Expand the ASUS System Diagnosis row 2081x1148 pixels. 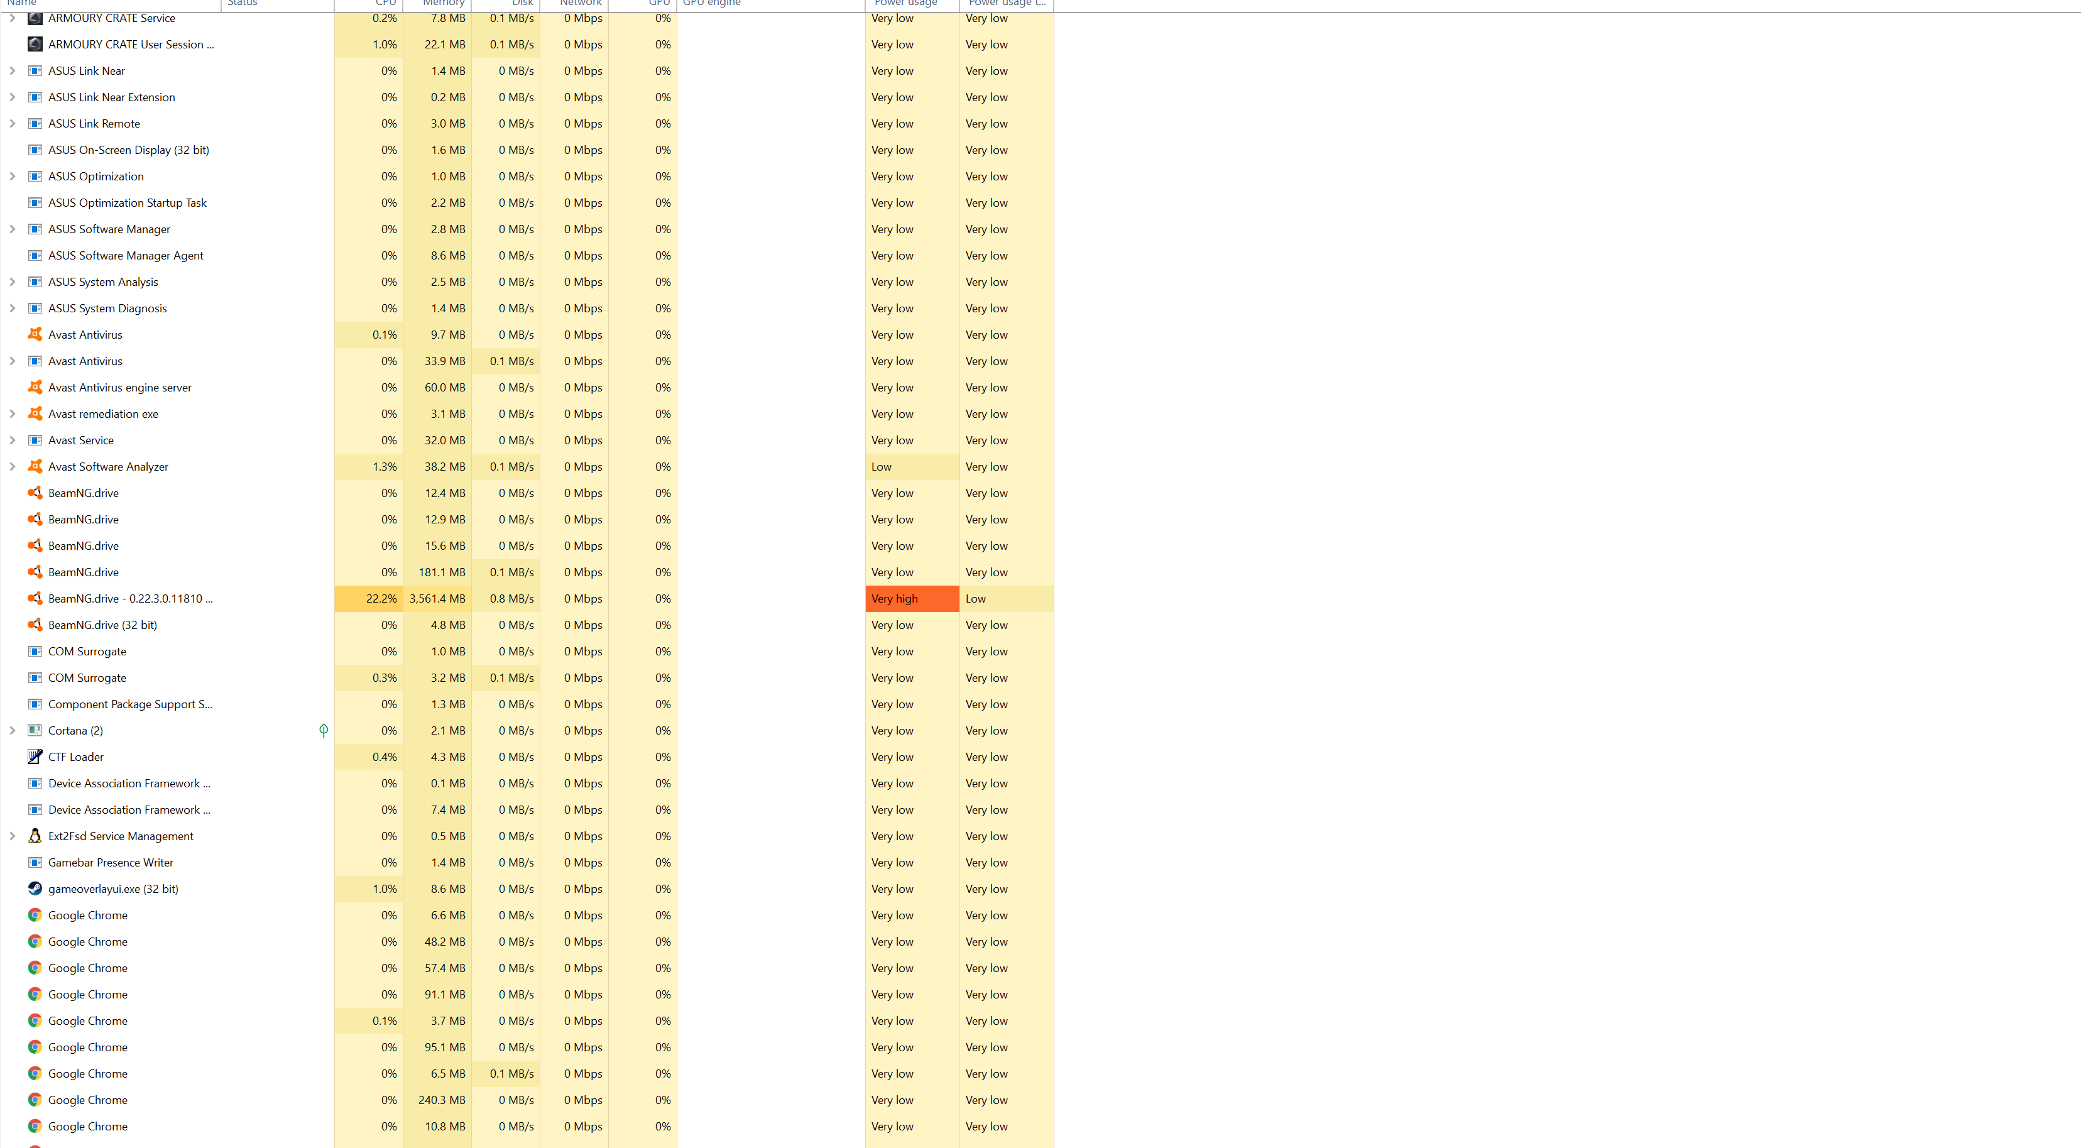(x=12, y=309)
